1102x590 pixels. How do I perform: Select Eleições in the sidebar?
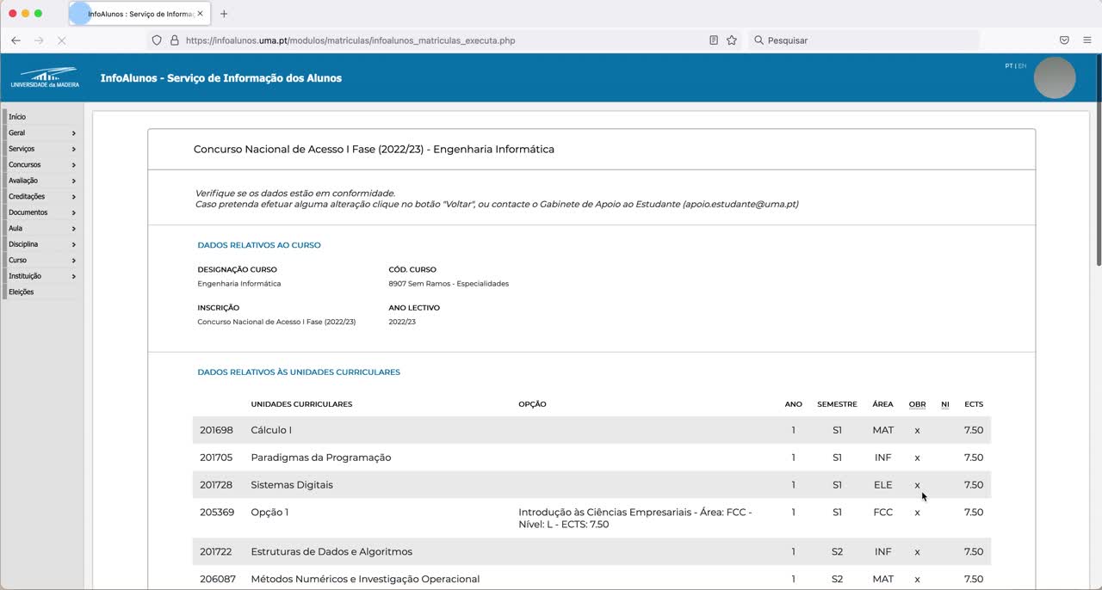[21, 292]
